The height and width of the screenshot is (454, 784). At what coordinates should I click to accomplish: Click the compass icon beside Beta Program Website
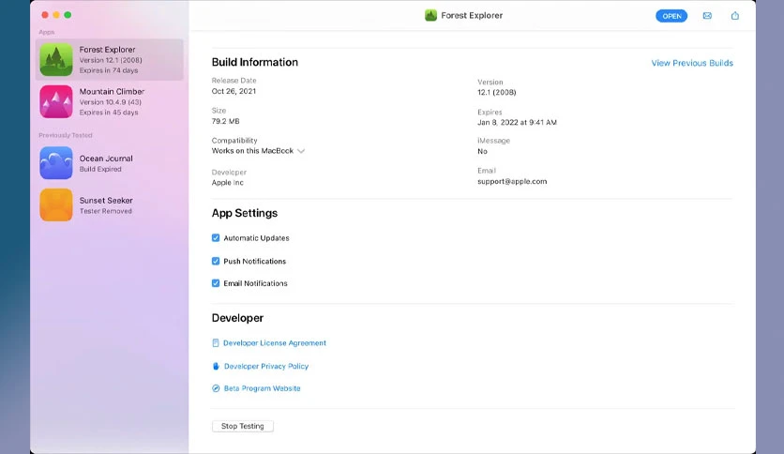(216, 388)
